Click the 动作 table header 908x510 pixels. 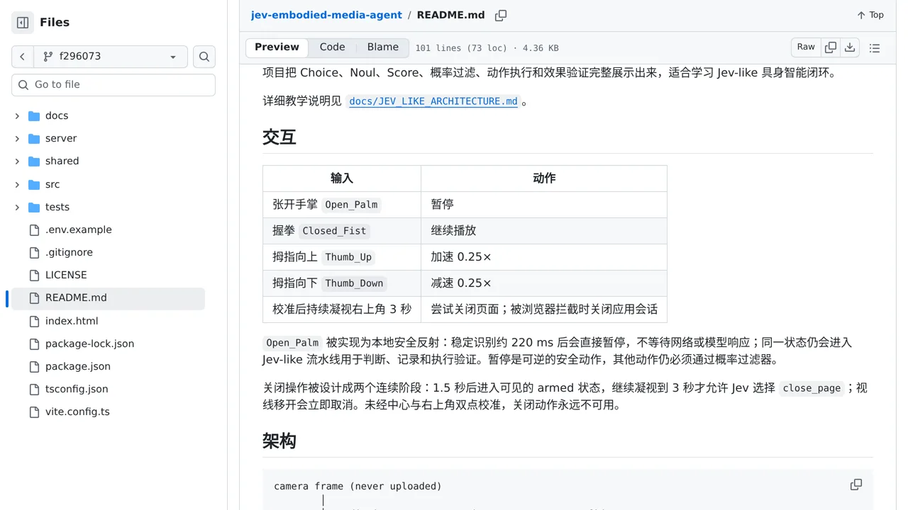click(544, 178)
